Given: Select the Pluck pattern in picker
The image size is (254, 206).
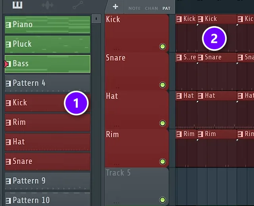Looking at the screenshot, I should (48, 44).
